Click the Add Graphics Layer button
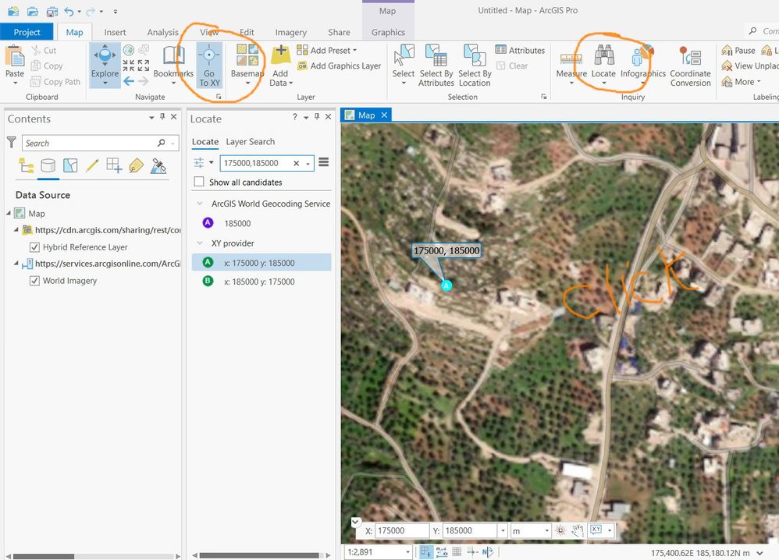779x560 pixels. (x=339, y=66)
